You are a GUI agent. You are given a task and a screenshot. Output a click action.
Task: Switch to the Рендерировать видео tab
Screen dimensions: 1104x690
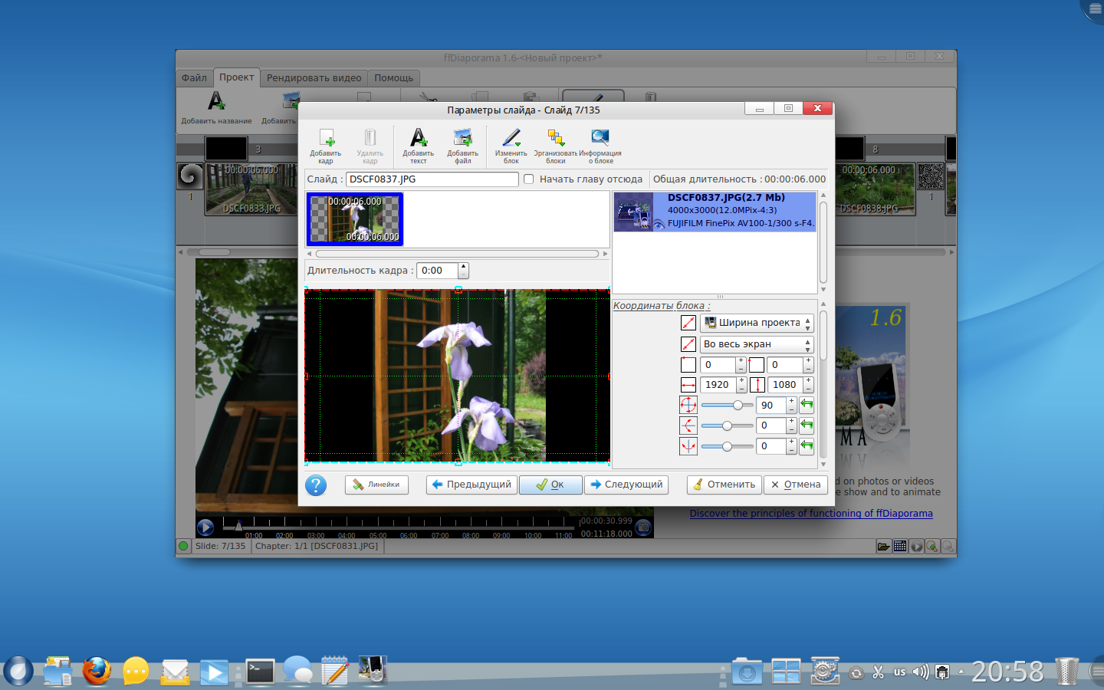coord(314,78)
